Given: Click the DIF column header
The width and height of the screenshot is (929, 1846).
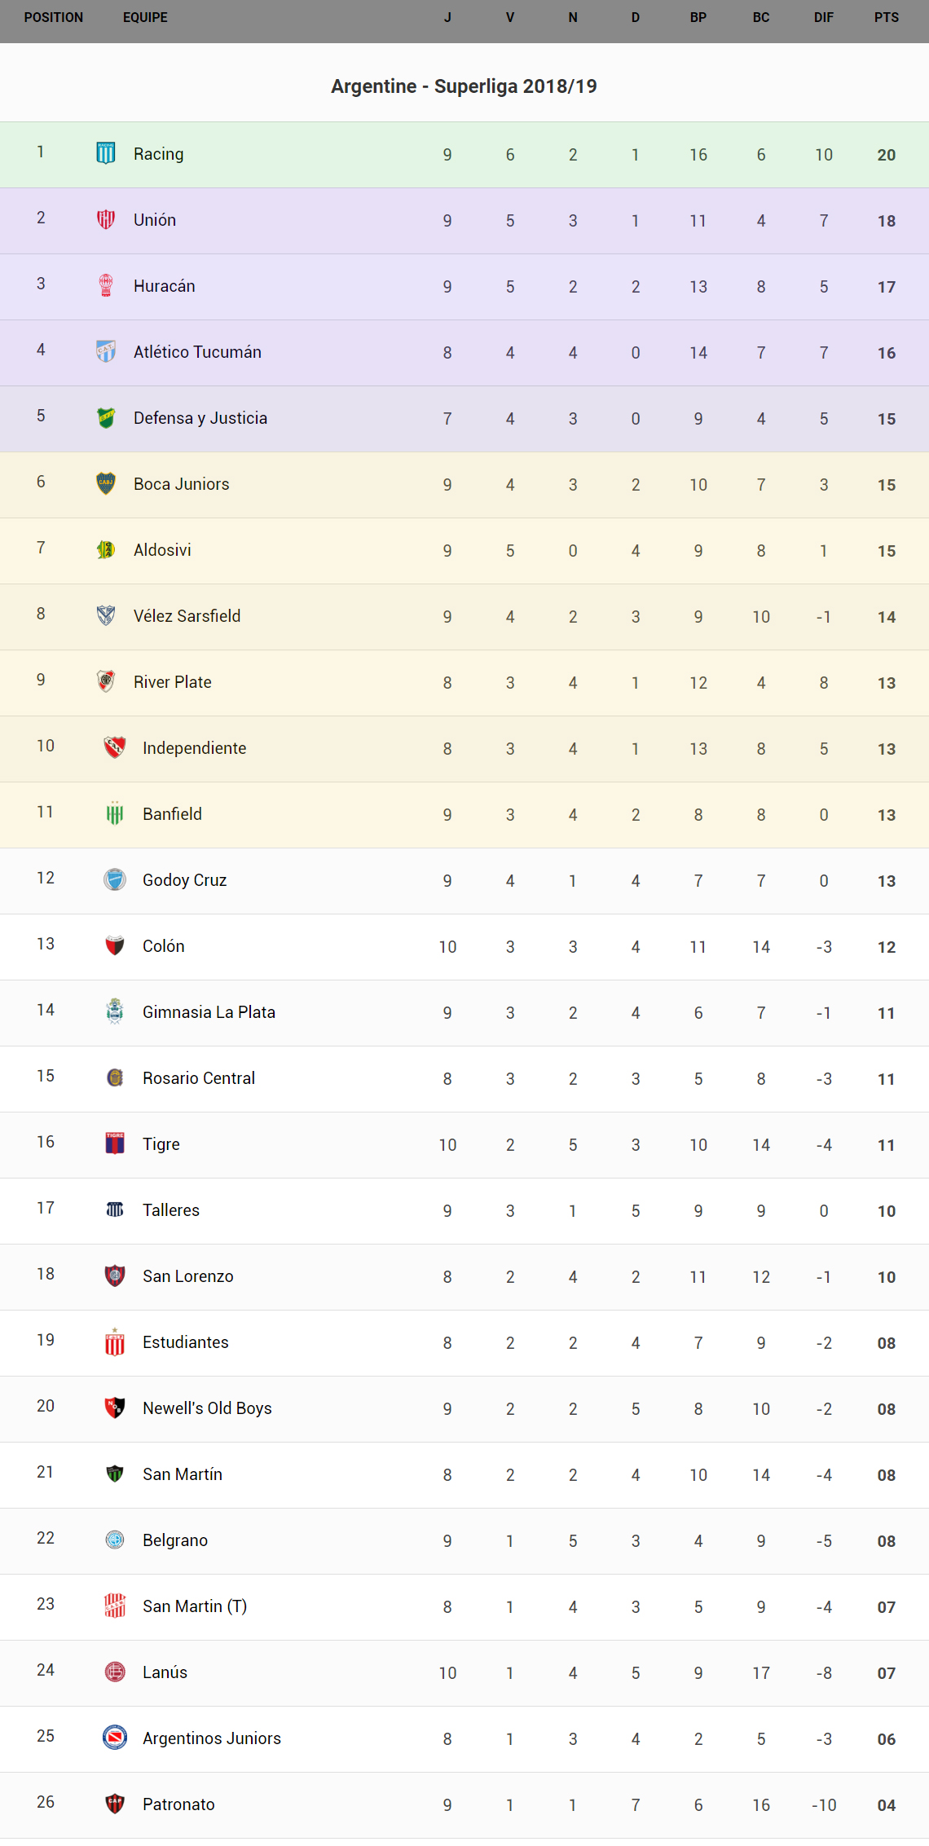Looking at the screenshot, I should [x=823, y=17].
